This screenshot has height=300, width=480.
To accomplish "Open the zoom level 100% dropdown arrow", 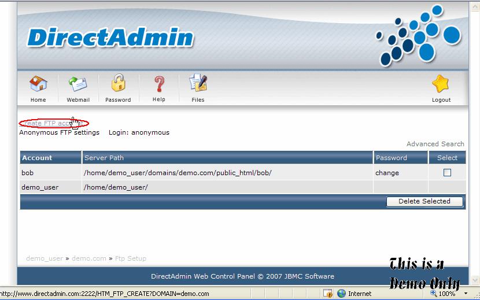I will coord(466,294).
